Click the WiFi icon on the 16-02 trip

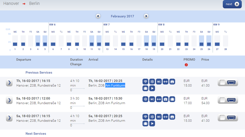click(146, 82)
